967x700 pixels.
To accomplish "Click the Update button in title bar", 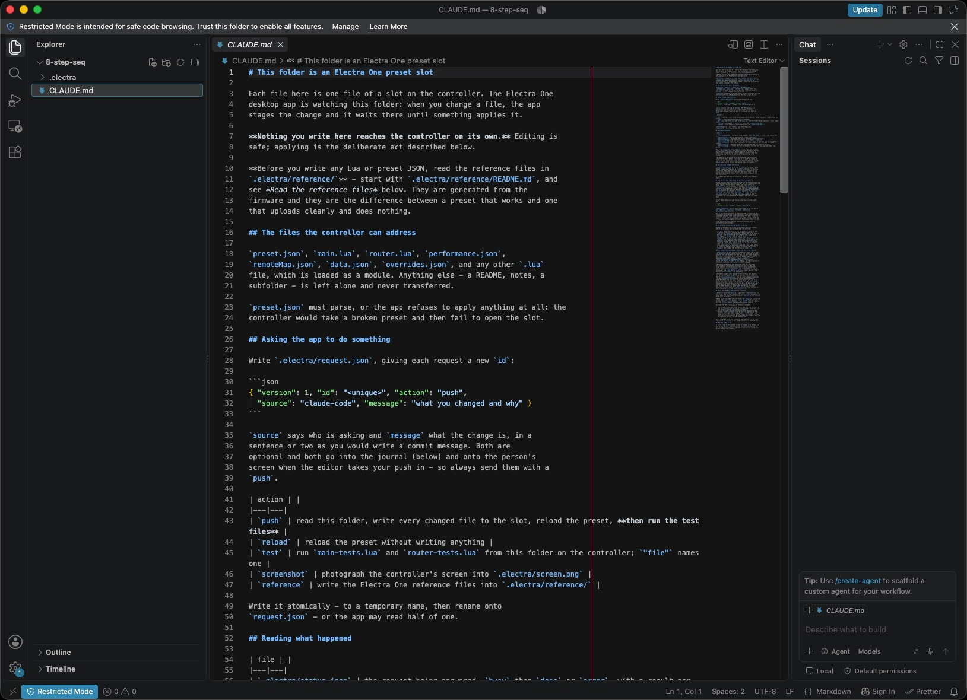I will [864, 10].
